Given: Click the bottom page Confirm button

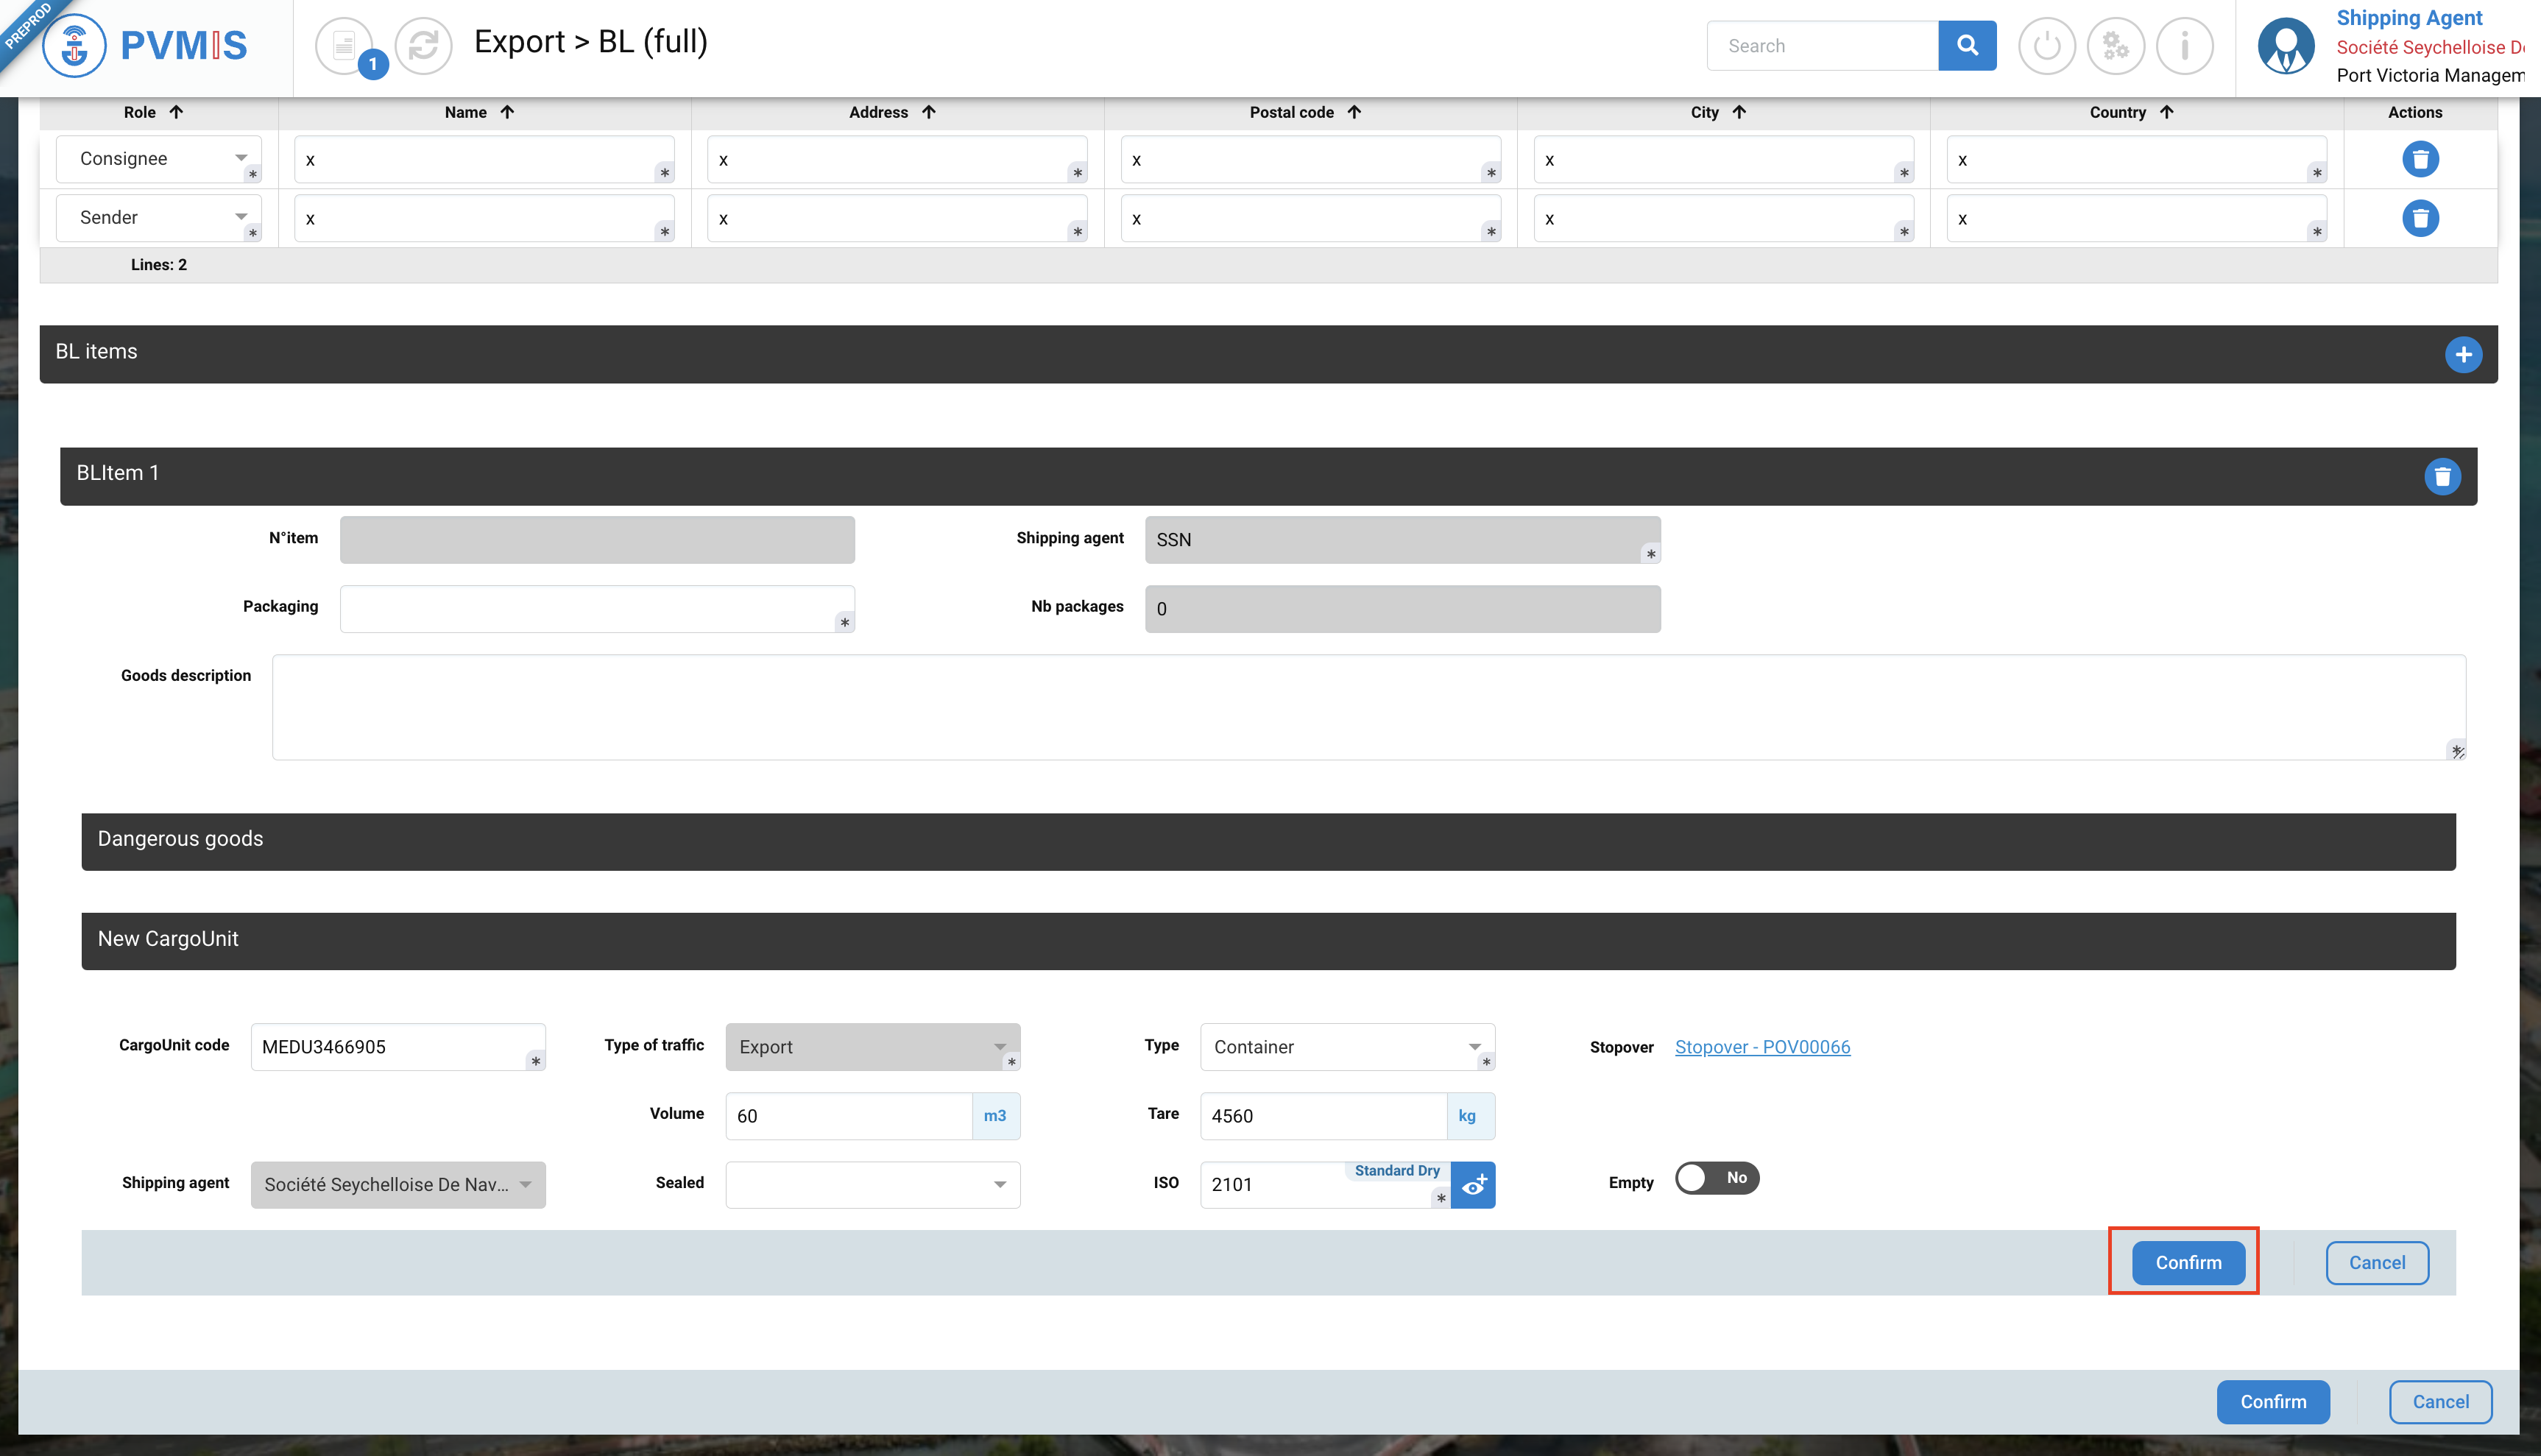Looking at the screenshot, I should (2272, 1402).
